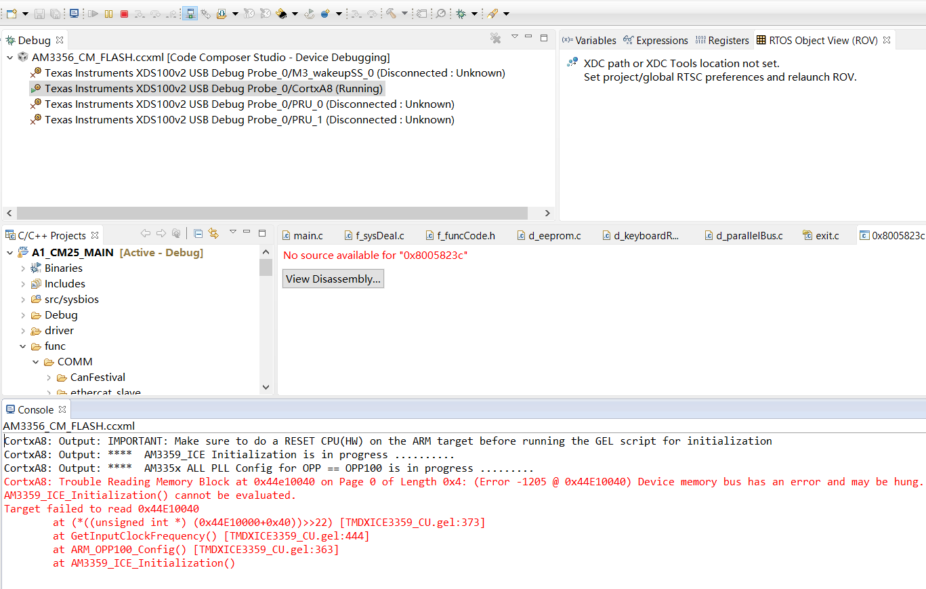Click the C/C++ Projects vertical scrollbar down arrow
Viewport: 926px width, 589px height.
click(x=266, y=387)
